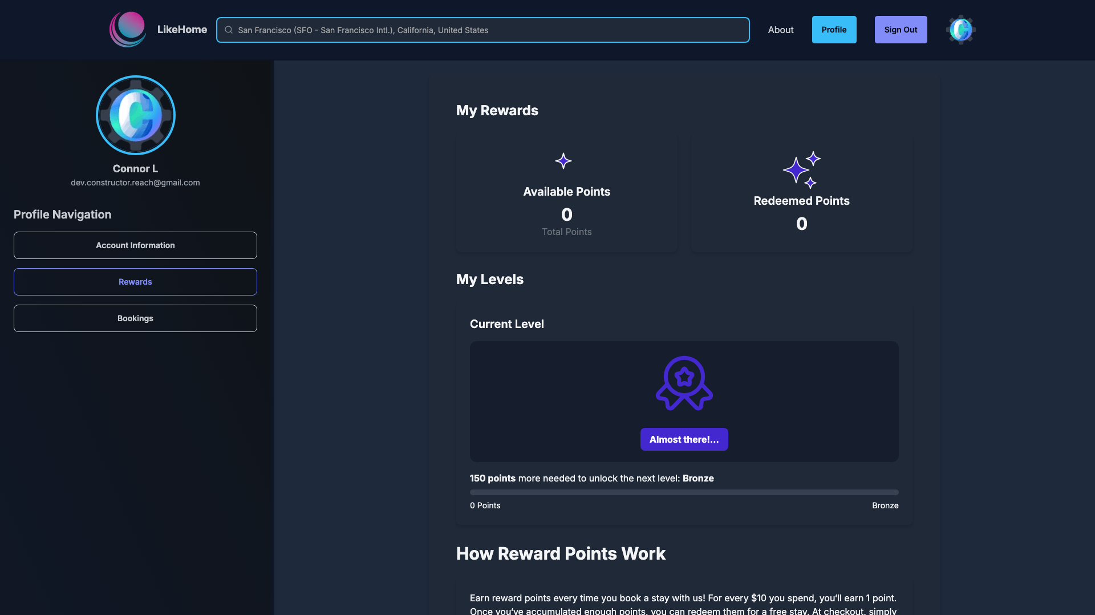Click the Almost there! badge
The width and height of the screenshot is (1095, 615).
684,439
